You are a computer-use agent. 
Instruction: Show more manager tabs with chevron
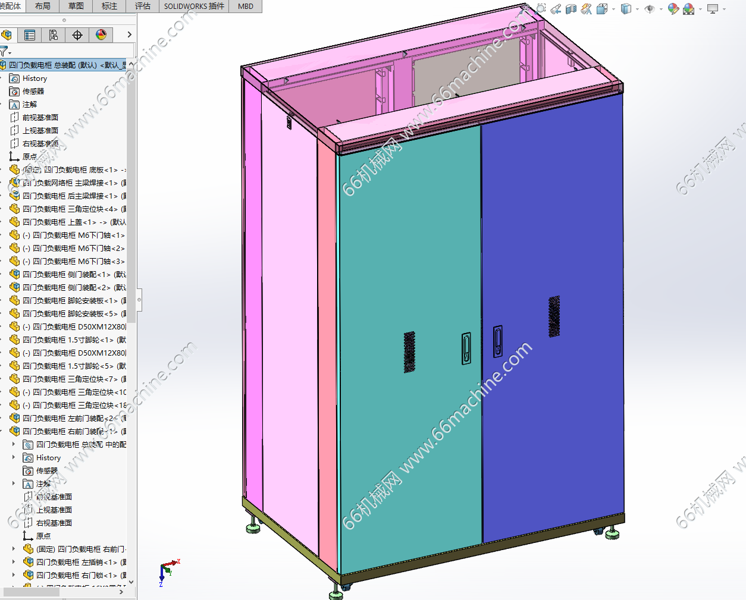(x=129, y=35)
